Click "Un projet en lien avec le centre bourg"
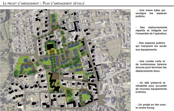 151,106
